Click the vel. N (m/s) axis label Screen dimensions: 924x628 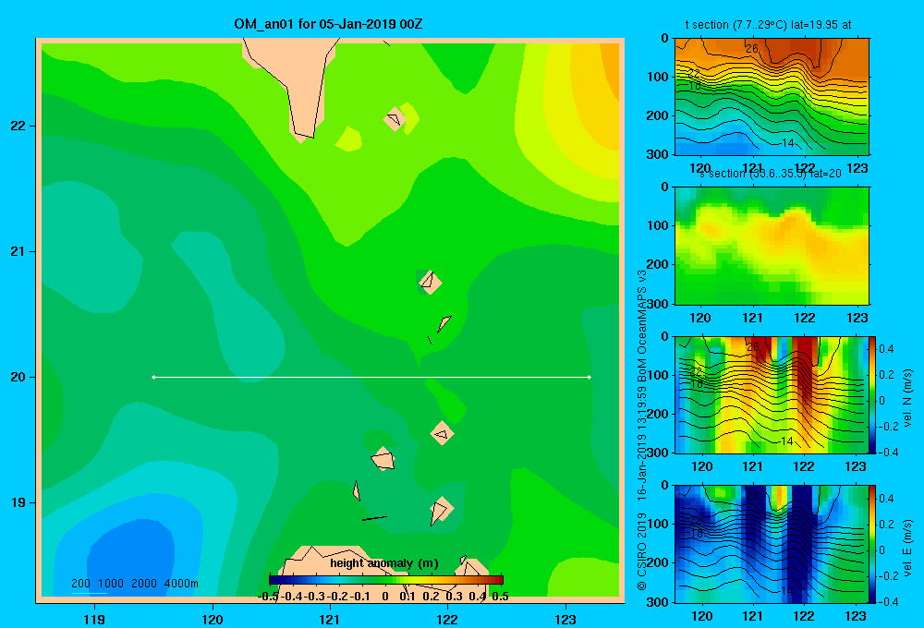[907, 398]
